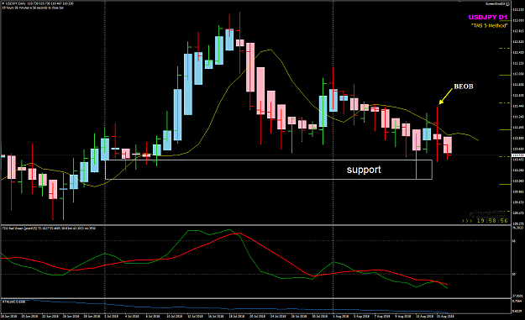Screen dimensions: 525x320
Task: Click the 2 Jul 2018 date on the time axis
Action: pyautogui.click(x=111, y=316)
